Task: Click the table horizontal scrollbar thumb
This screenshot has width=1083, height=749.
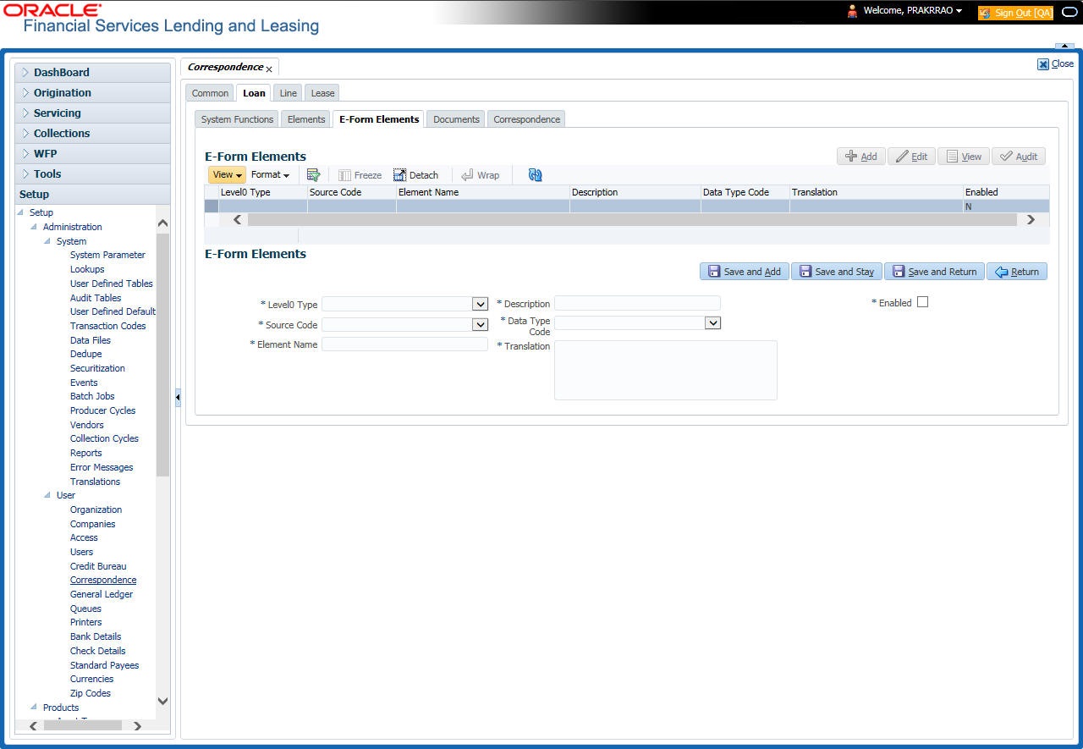Action: coord(632,219)
